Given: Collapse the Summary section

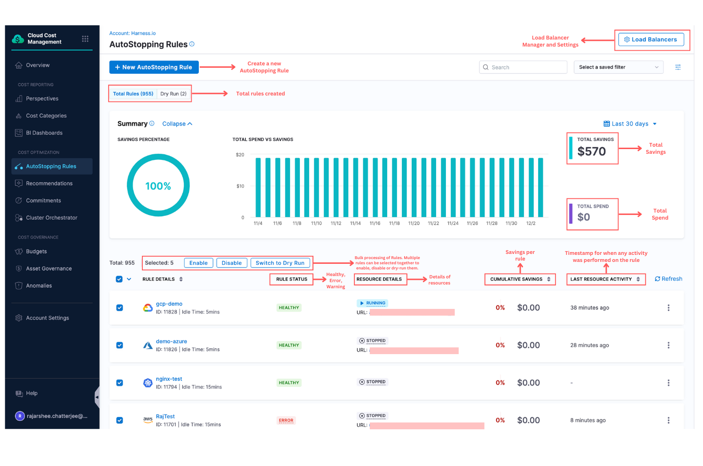Looking at the screenshot, I should coord(177,124).
